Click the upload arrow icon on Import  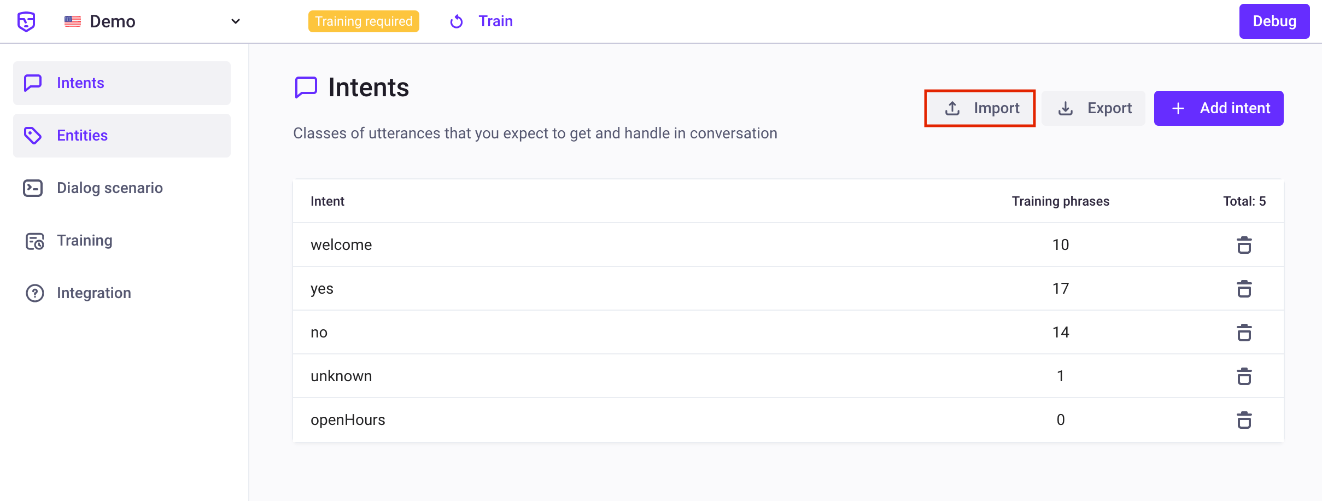pos(952,108)
